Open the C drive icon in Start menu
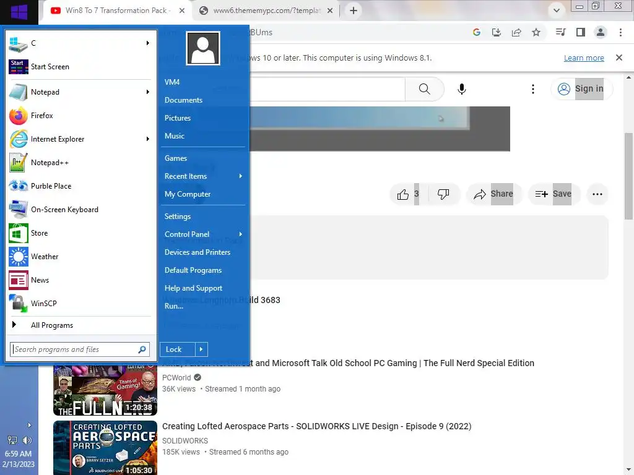This screenshot has width=634, height=475. pyautogui.click(x=18, y=44)
